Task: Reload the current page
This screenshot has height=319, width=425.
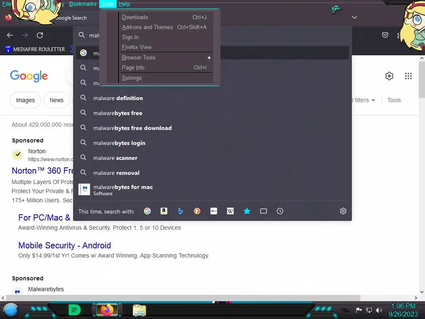Action: (x=40, y=35)
